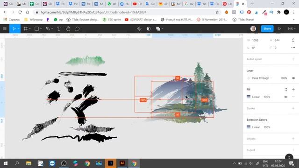Open boolean operations dropdown arrow
Viewport: 299px width, 168px height.
pos(163,29)
